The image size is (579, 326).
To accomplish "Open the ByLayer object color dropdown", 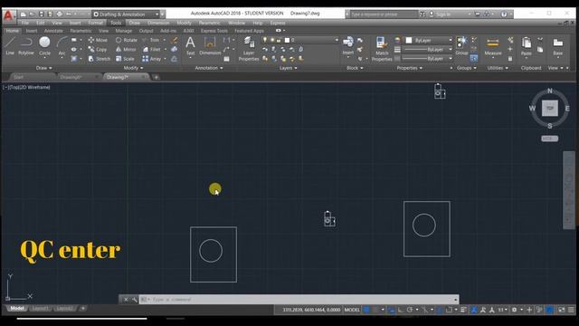I will (x=428, y=40).
